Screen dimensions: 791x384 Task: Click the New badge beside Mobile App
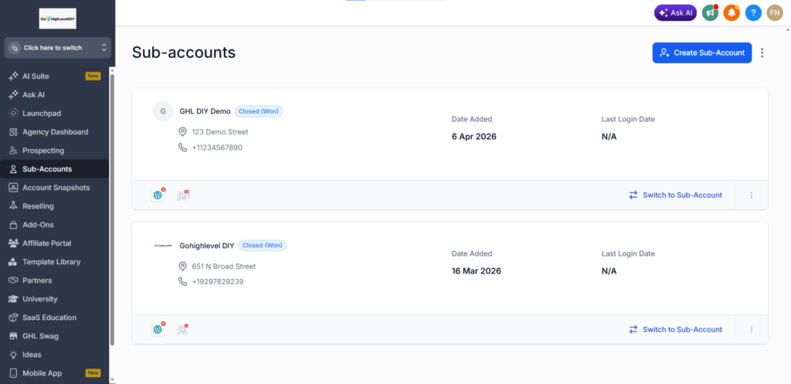[93, 373]
